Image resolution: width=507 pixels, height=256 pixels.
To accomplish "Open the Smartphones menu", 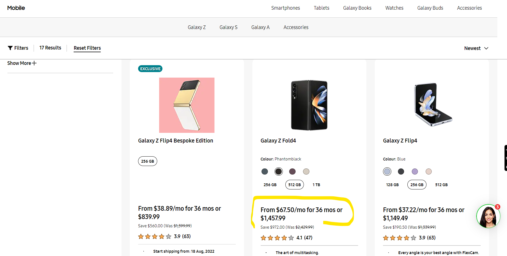I will [x=285, y=8].
